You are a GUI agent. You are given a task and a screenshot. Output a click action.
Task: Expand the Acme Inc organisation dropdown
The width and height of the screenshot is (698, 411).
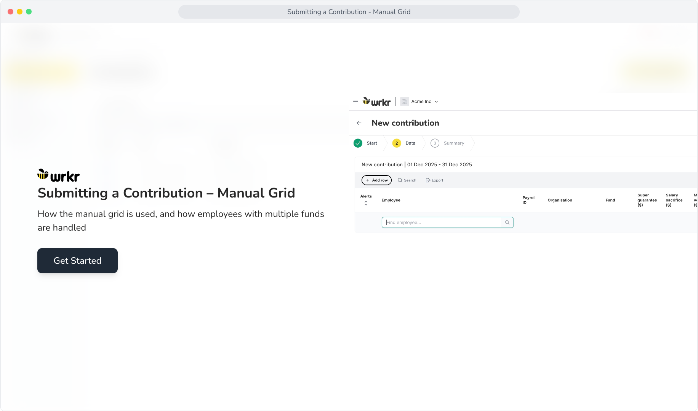(x=436, y=102)
